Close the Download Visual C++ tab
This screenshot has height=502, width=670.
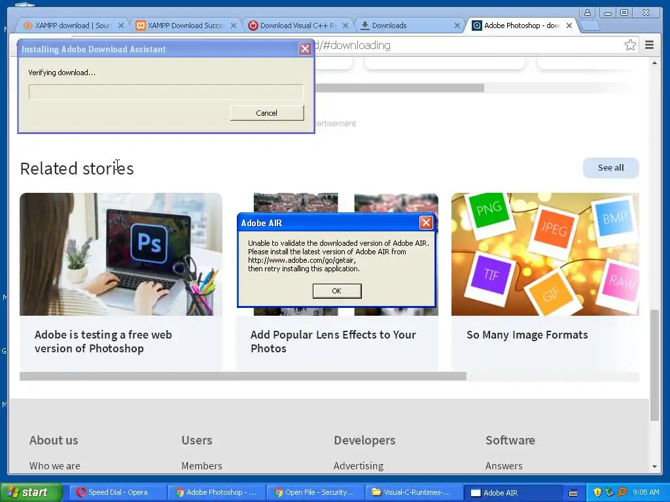point(345,25)
